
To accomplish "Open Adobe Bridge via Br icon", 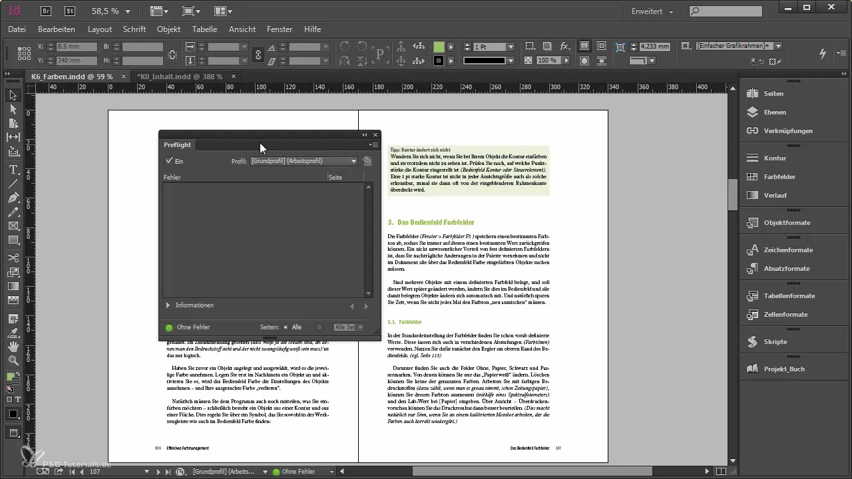I will (x=47, y=11).
